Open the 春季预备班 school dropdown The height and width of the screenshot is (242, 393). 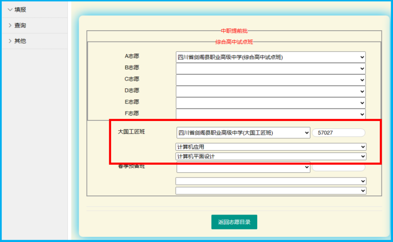click(x=243, y=168)
